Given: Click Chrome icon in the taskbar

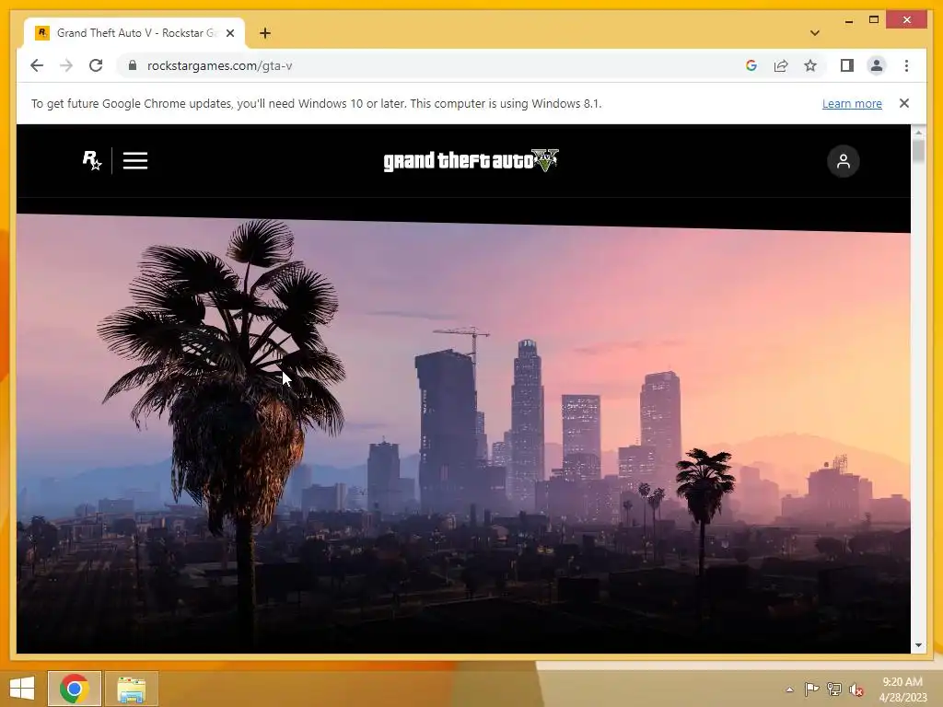Looking at the screenshot, I should point(74,689).
